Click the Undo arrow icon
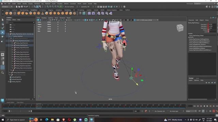The image size is (218, 122). (25, 7)
